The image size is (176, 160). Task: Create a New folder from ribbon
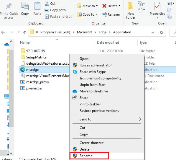pos(131,11)
